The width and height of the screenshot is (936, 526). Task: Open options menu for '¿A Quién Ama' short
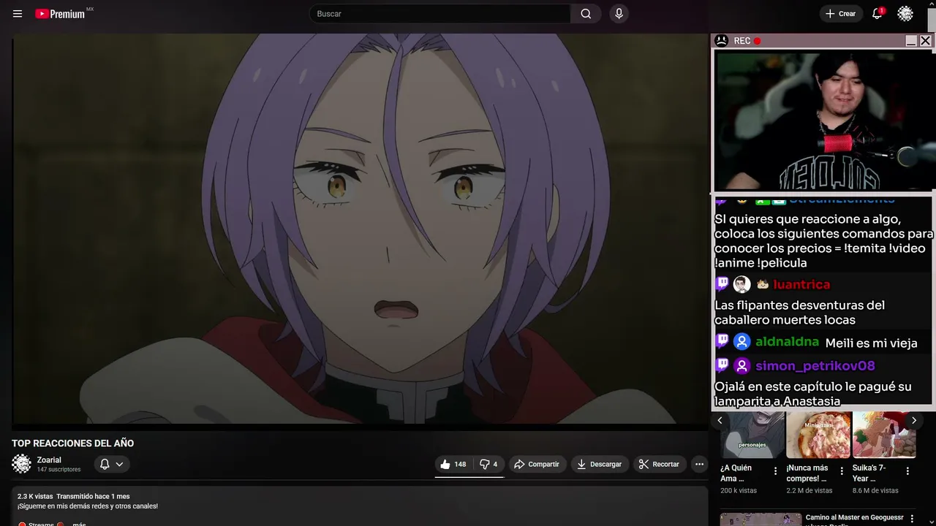776,471
